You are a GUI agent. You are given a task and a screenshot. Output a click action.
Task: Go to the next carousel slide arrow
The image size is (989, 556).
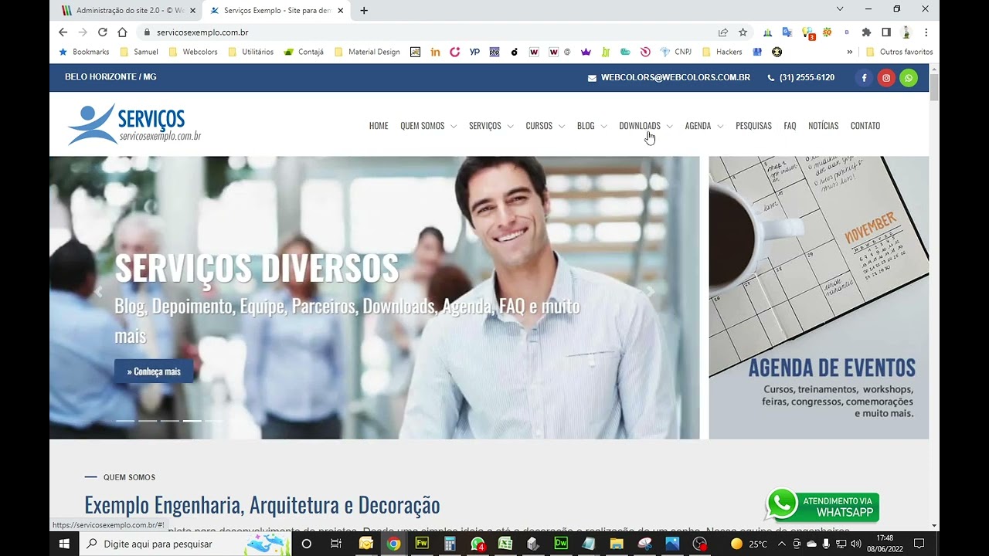[x=651, y=292]
